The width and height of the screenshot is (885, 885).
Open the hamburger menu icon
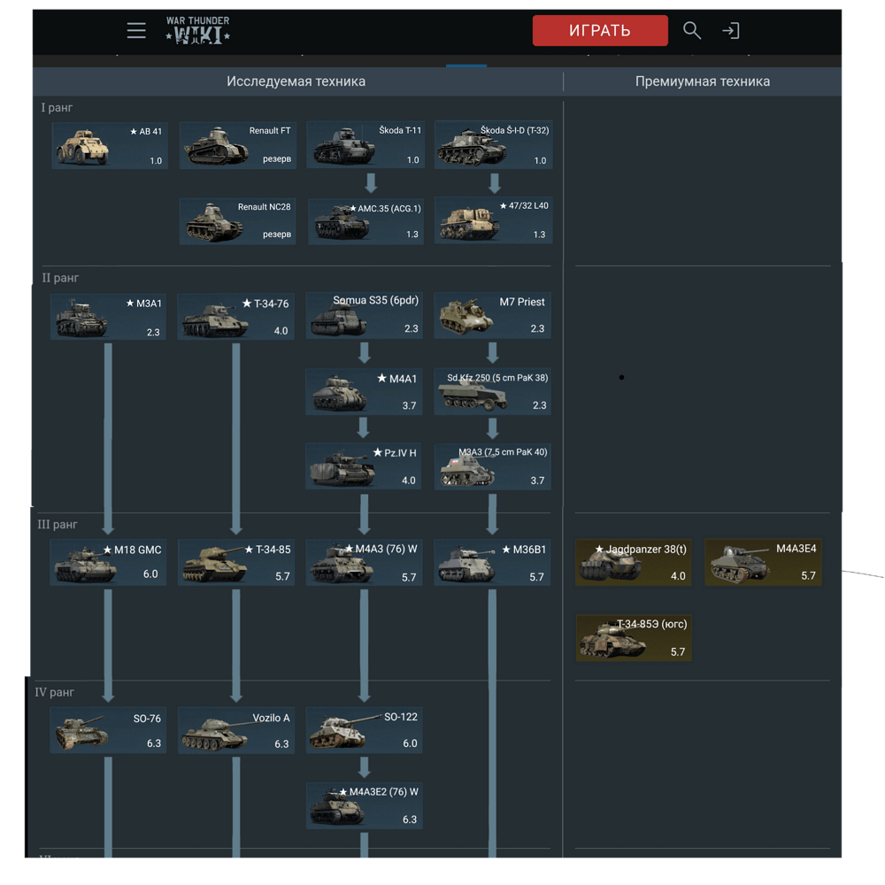coord(136,30)
